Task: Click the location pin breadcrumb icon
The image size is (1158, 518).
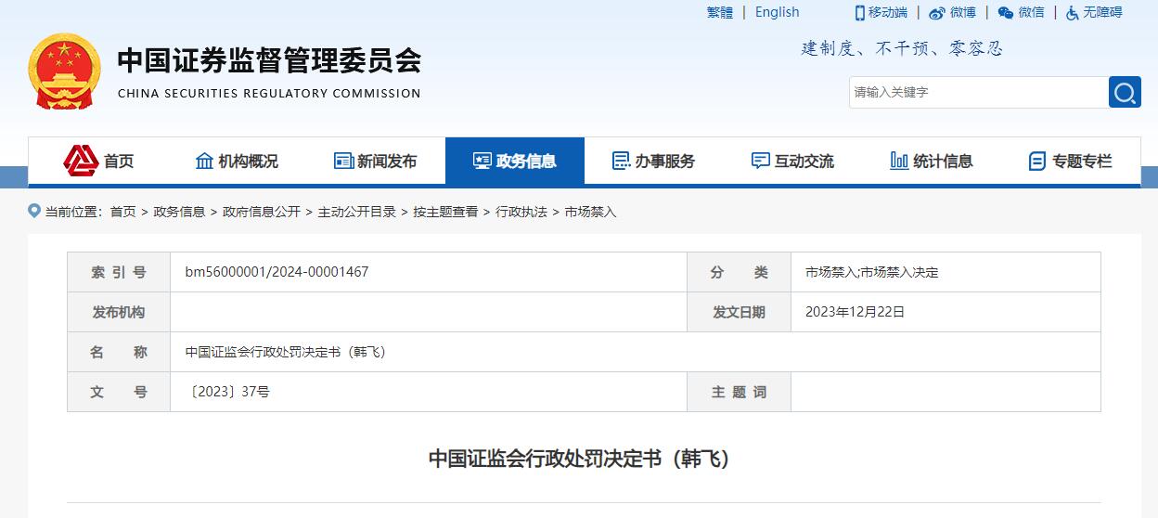Action: click(34, 212)
